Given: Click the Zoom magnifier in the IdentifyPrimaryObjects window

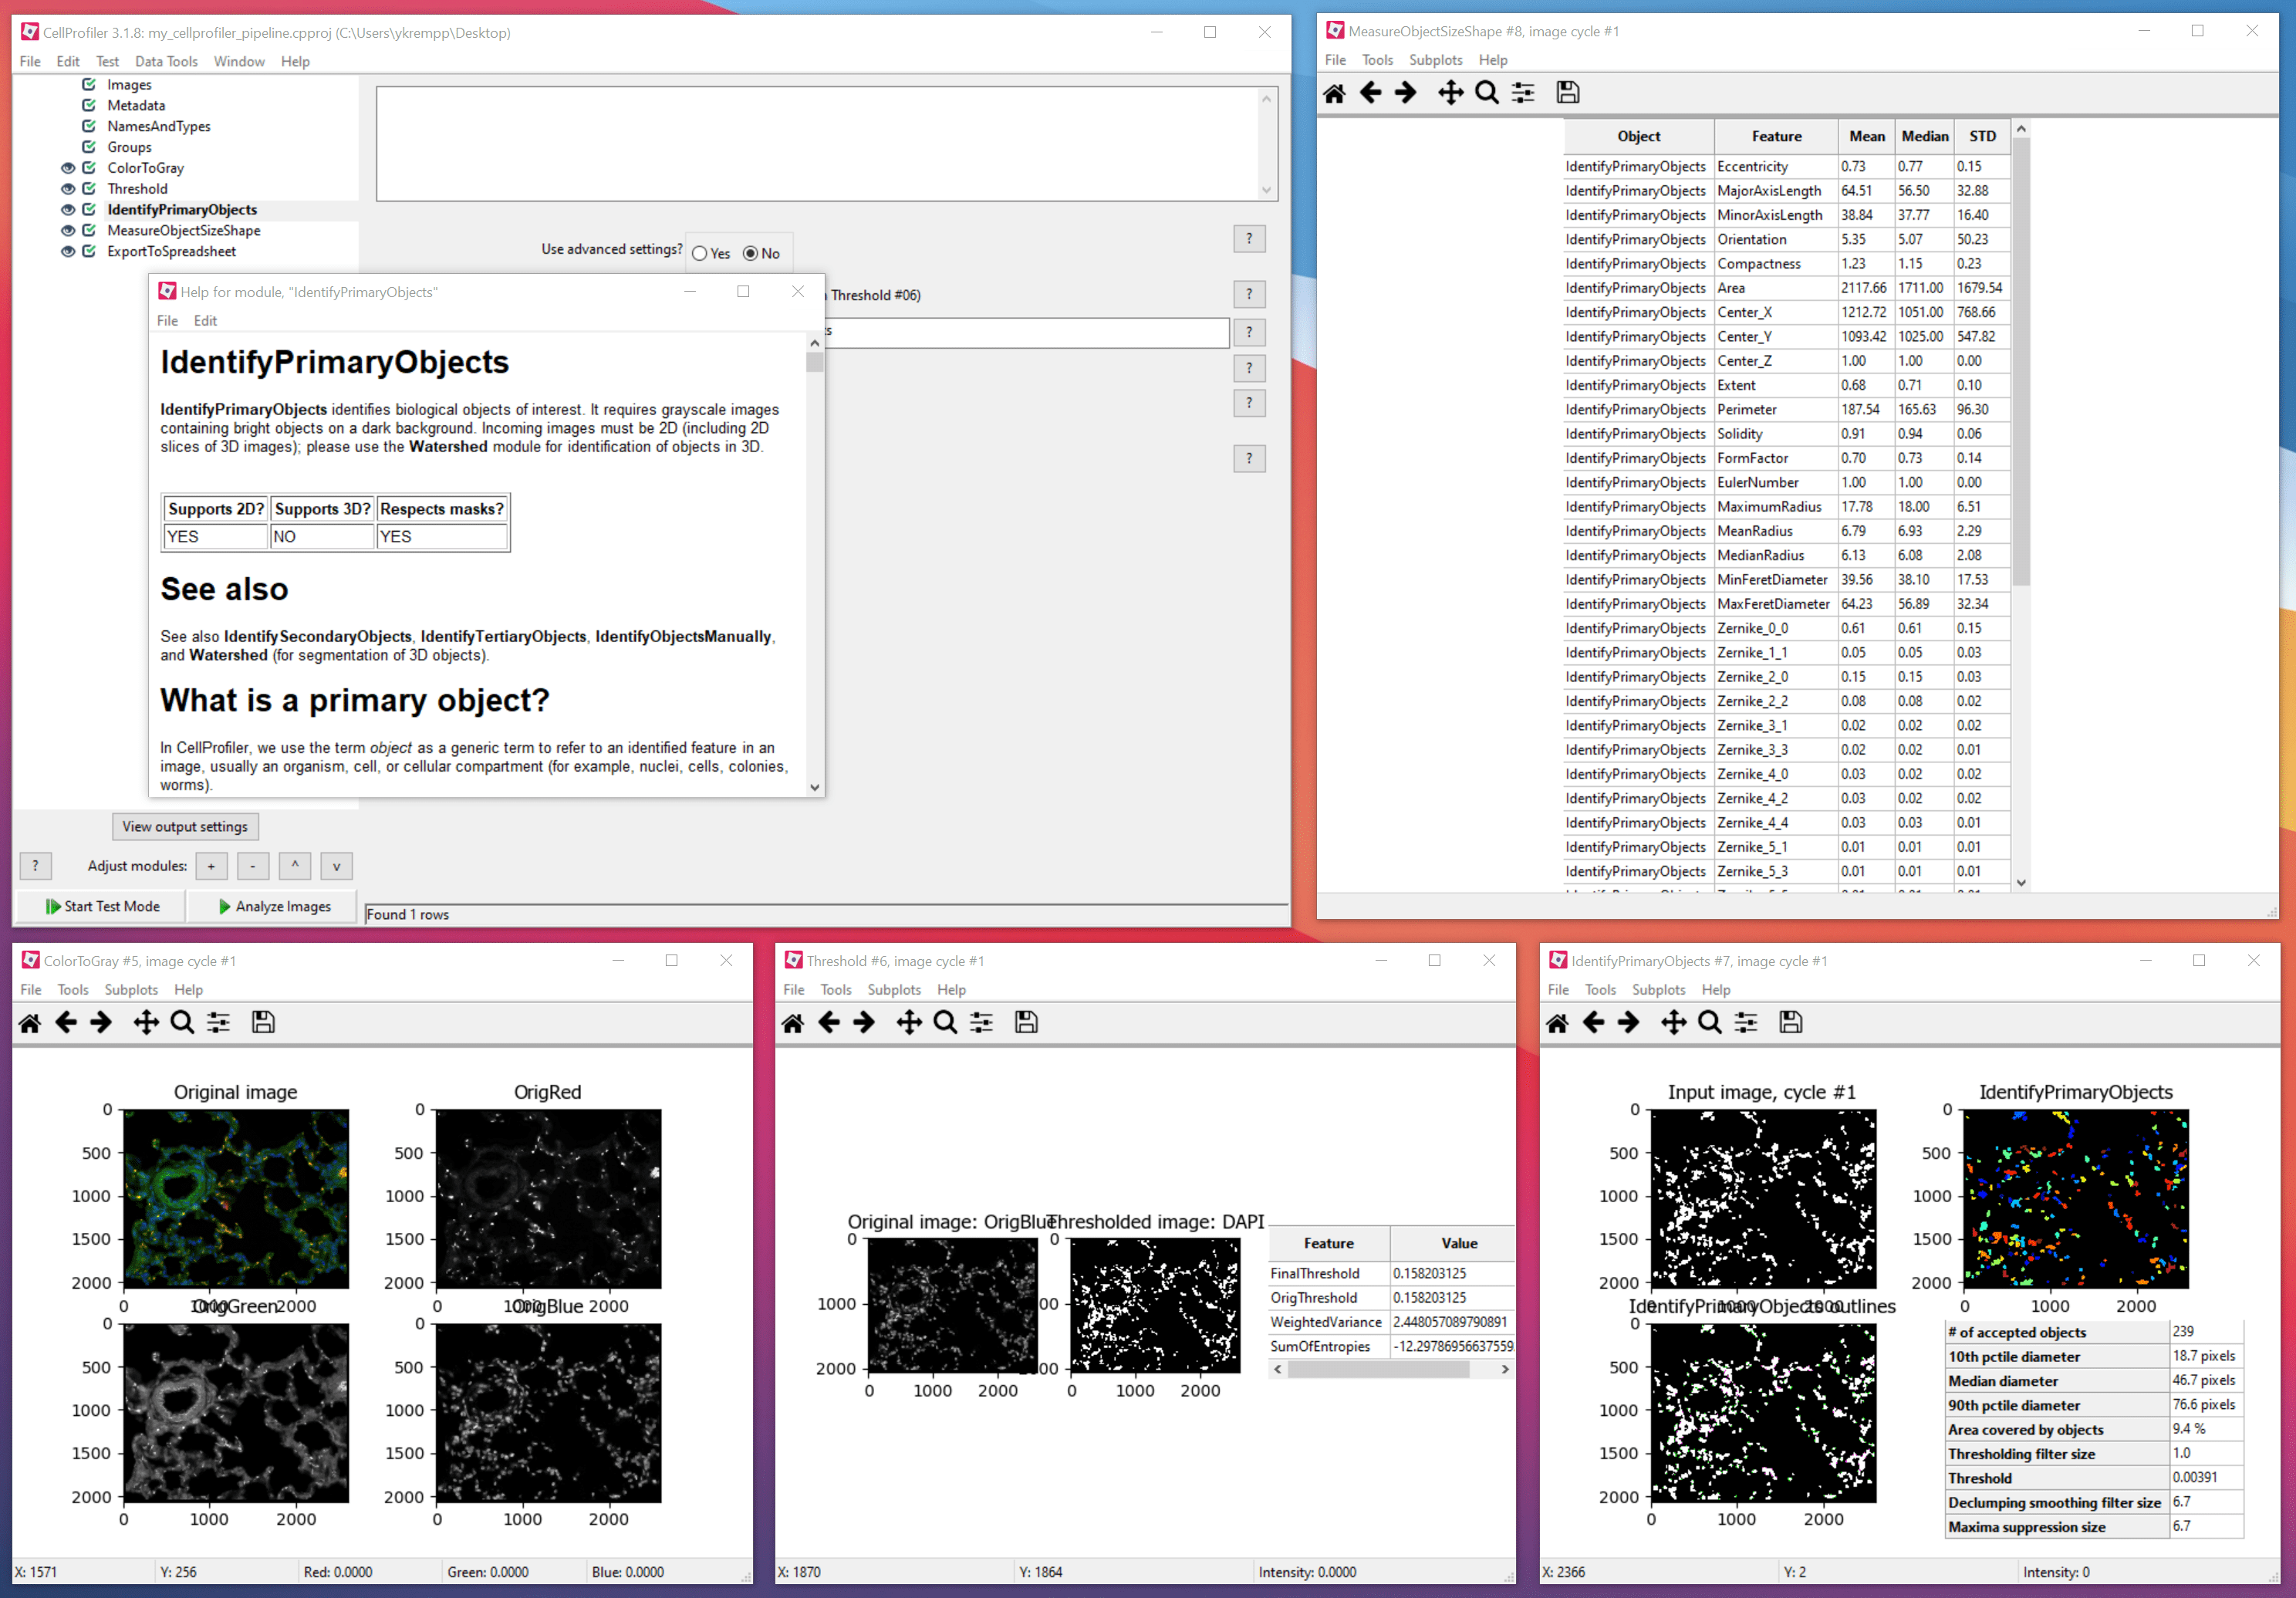Looking at the screenshot, I should pos(1710,1022).
